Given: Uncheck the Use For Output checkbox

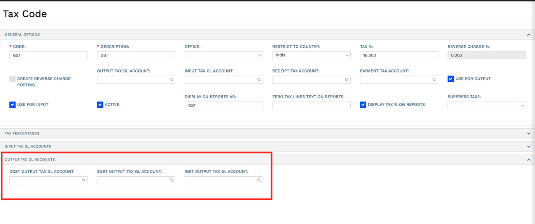Looking at the screenshot, I should [451, 79].
